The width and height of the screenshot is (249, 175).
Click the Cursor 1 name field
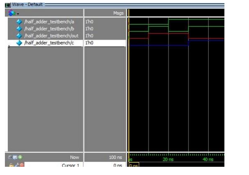tap(54, 165)
